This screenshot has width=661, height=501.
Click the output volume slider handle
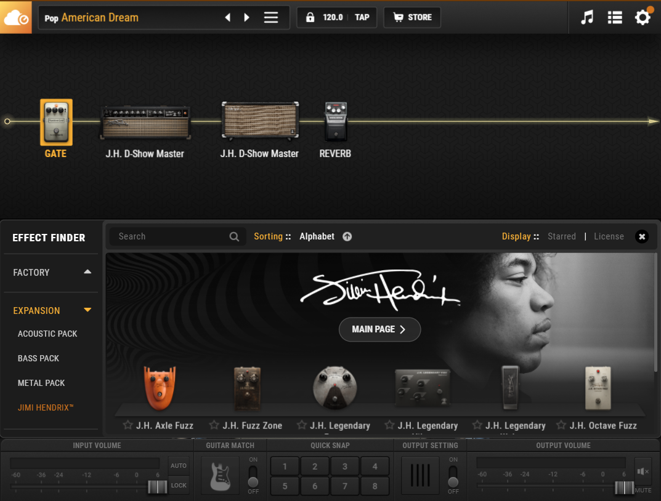(624, 487)
